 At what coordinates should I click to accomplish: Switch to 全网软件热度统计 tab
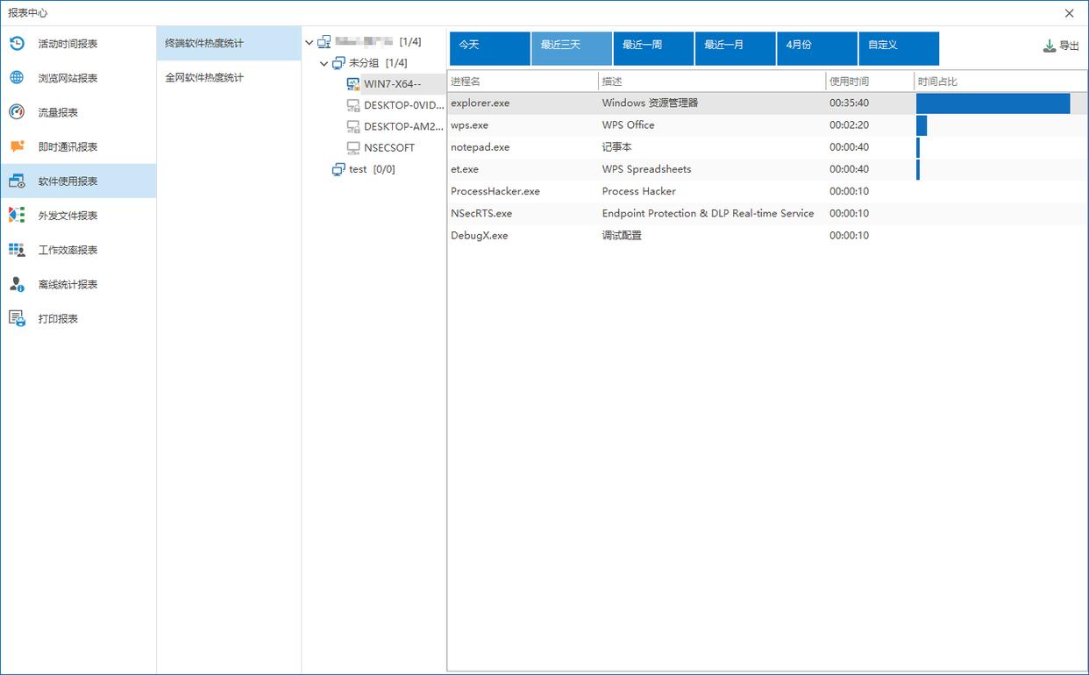tap(204, 78)
